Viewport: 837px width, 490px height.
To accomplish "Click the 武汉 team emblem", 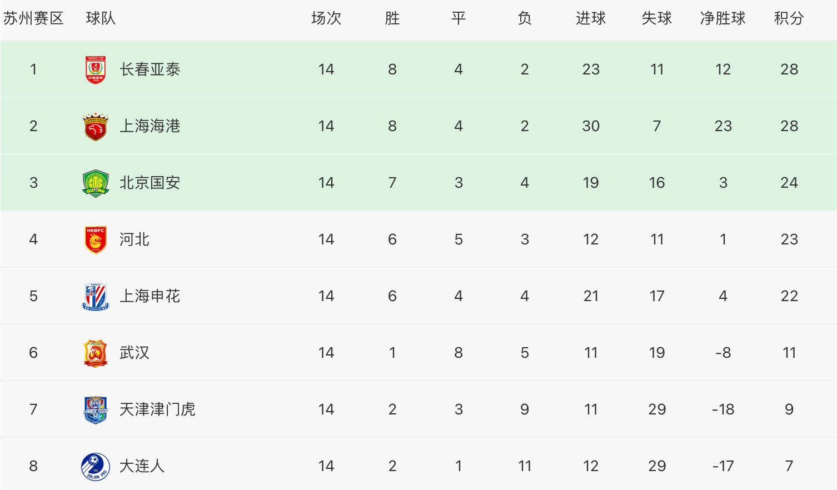I will 96,353.
